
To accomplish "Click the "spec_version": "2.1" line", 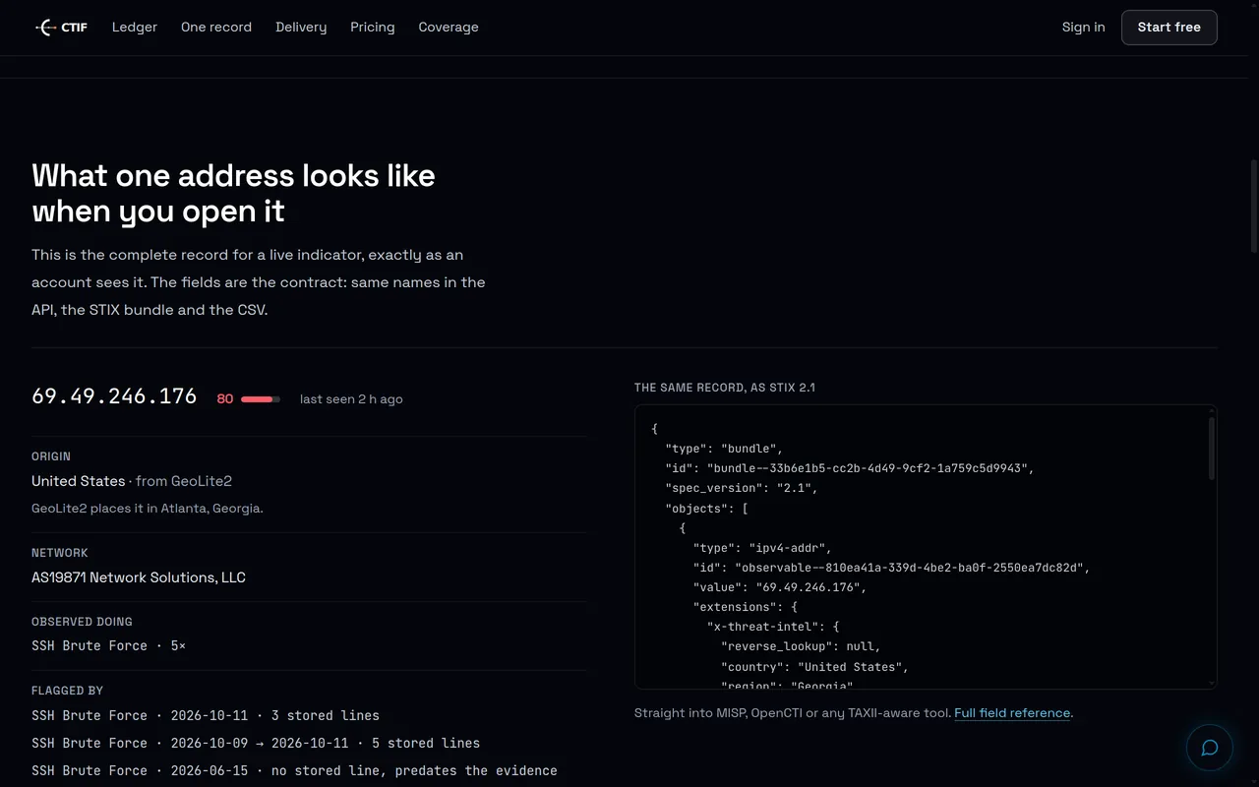I will click(742, 488).
